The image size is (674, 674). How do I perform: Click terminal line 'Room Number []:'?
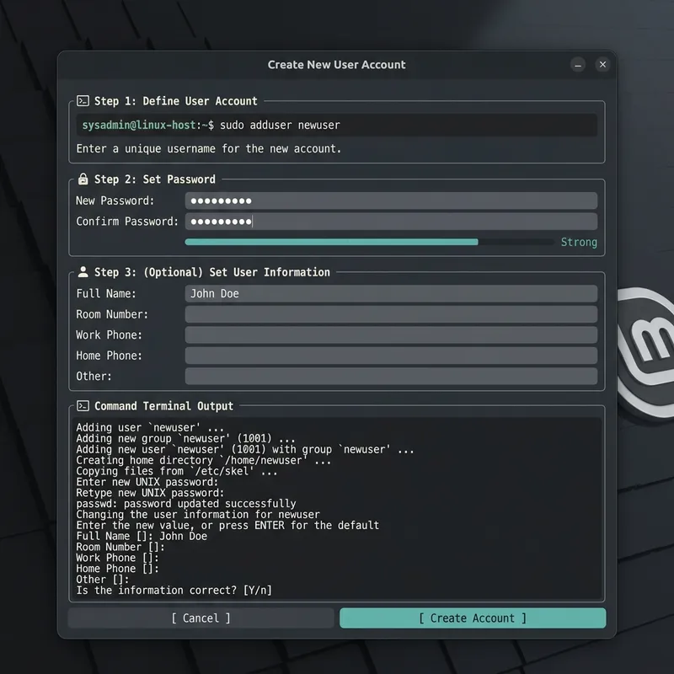point(120,547)
